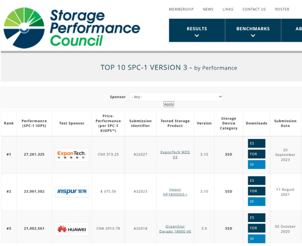The image size is (302, 246).
Task: Click the Inspur sponsor logo
Action: [x=72, y=191]
